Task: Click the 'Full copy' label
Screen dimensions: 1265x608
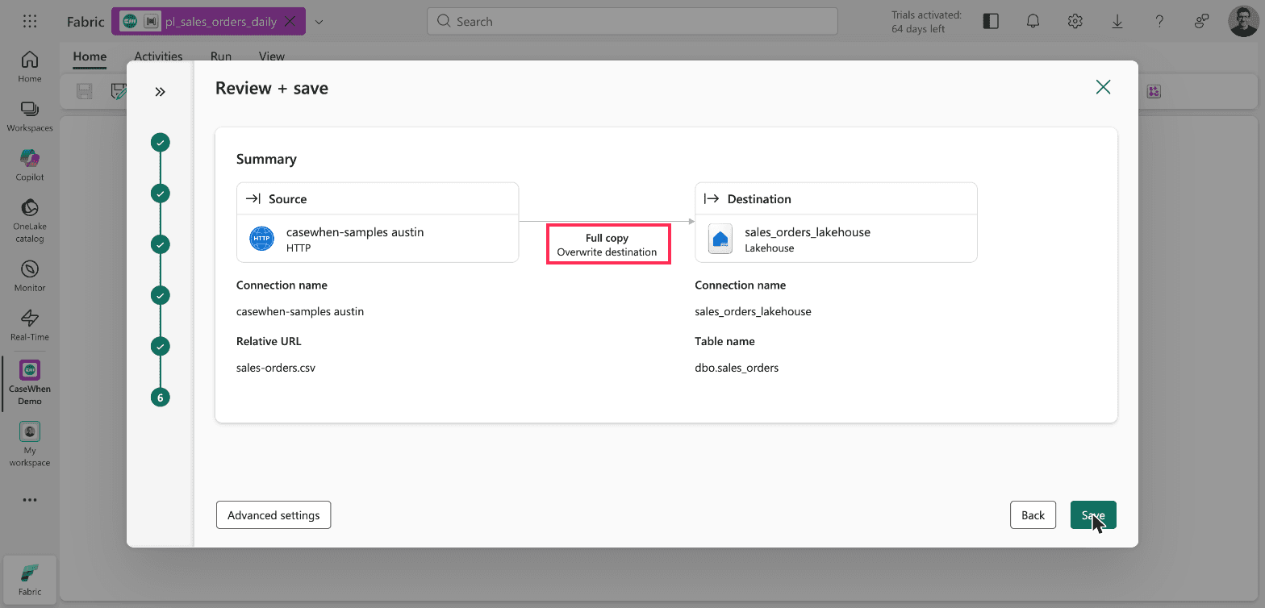Action: pos(607,238)
